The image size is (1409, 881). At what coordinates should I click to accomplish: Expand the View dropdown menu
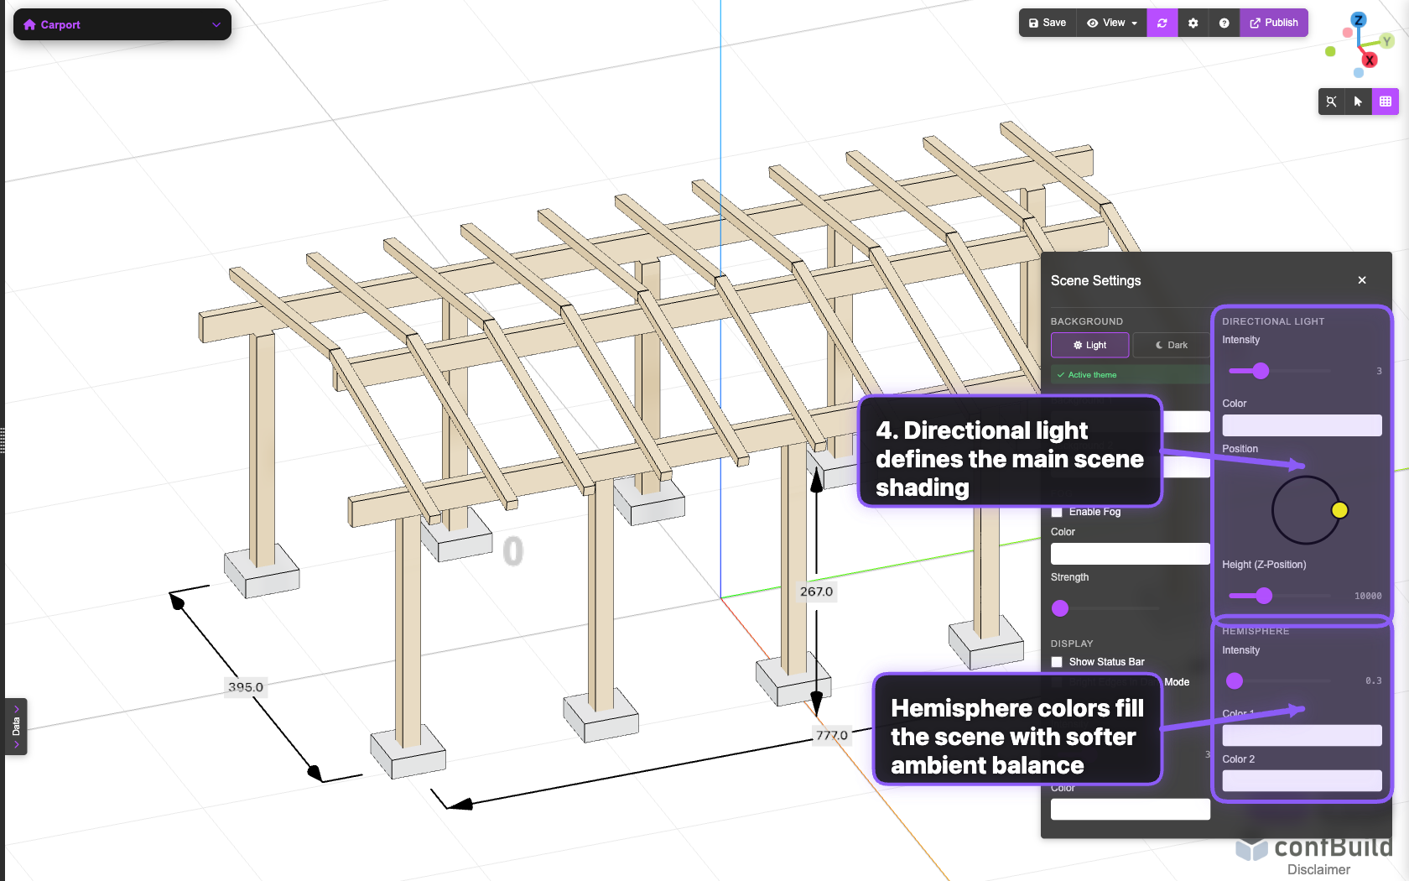1112,23
